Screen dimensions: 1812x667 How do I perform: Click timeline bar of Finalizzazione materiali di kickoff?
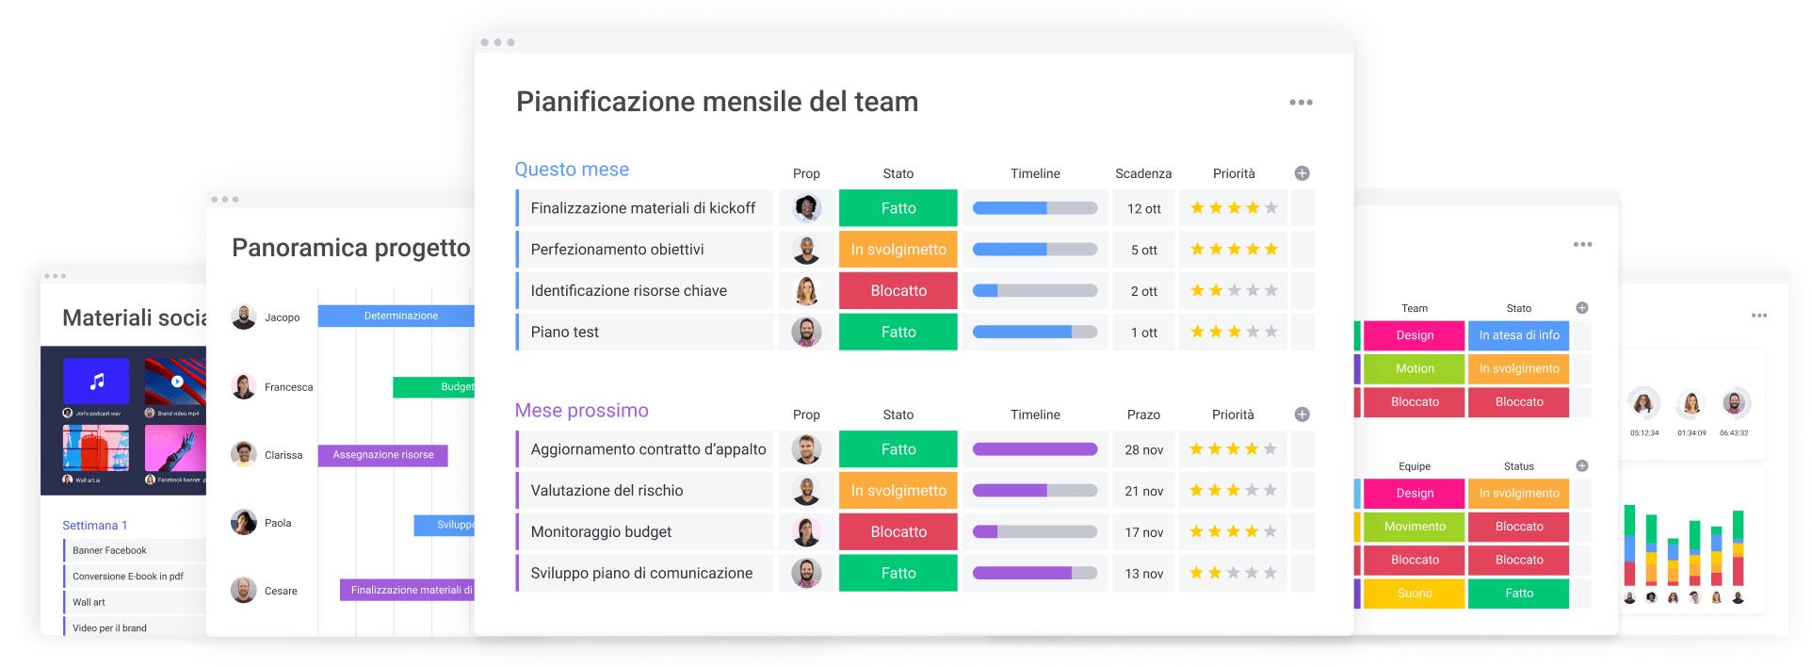[1034, 208]
